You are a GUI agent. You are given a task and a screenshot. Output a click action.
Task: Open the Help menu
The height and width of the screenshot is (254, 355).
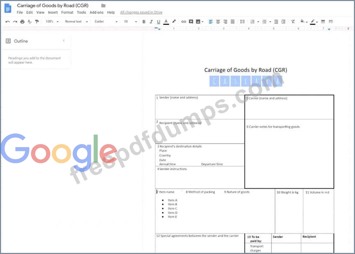[x=111, y=12]
